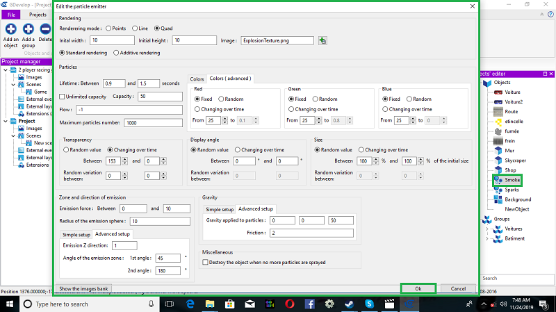Click the add image icon beside ExplosionTexture.png

[x=322, y=40]
